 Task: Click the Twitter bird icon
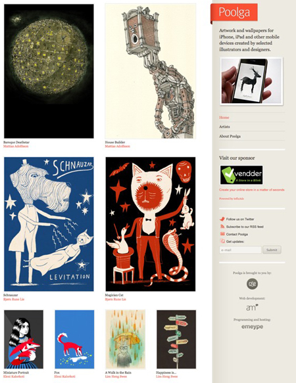[x=222, y=219]
